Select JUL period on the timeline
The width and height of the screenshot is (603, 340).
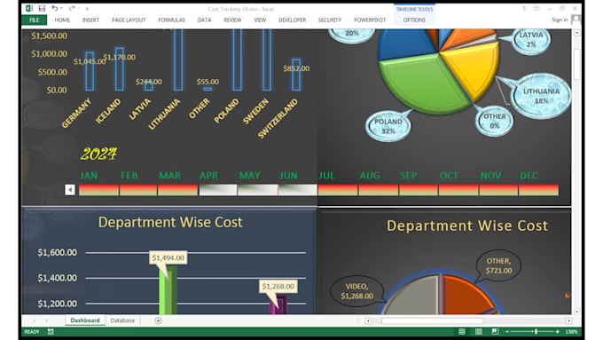pyautogui.click(x=338, y=190)
